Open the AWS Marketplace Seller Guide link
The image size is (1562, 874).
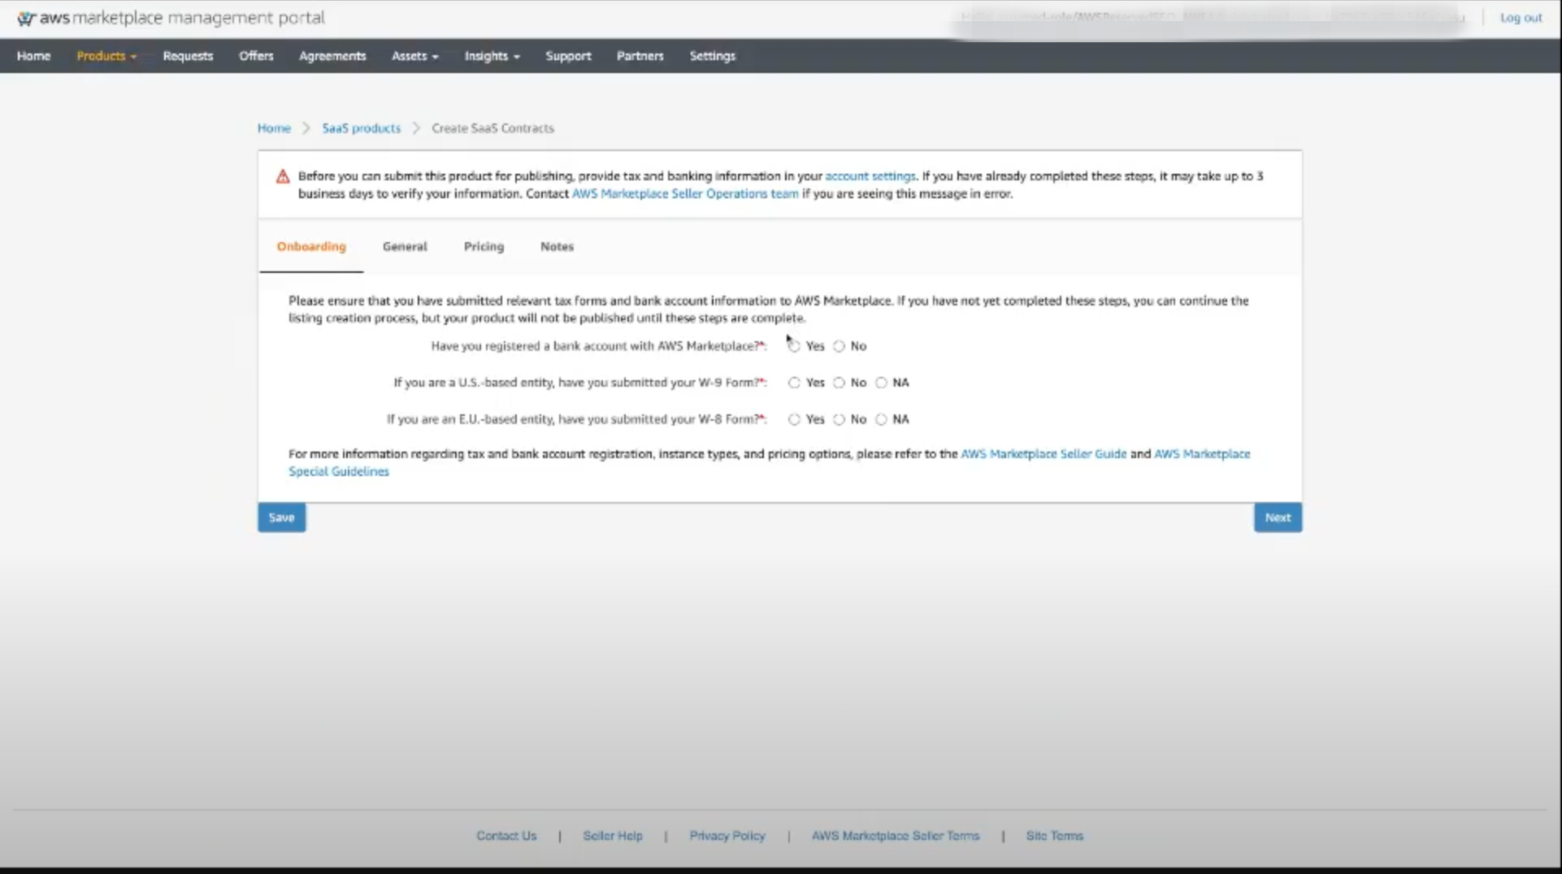[x=1044, y=454]
